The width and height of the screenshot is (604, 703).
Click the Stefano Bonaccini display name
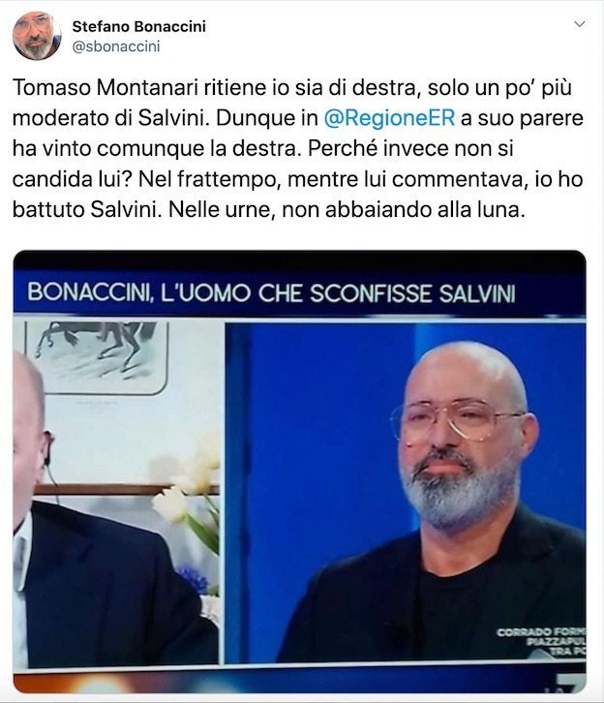coord(139,26)
